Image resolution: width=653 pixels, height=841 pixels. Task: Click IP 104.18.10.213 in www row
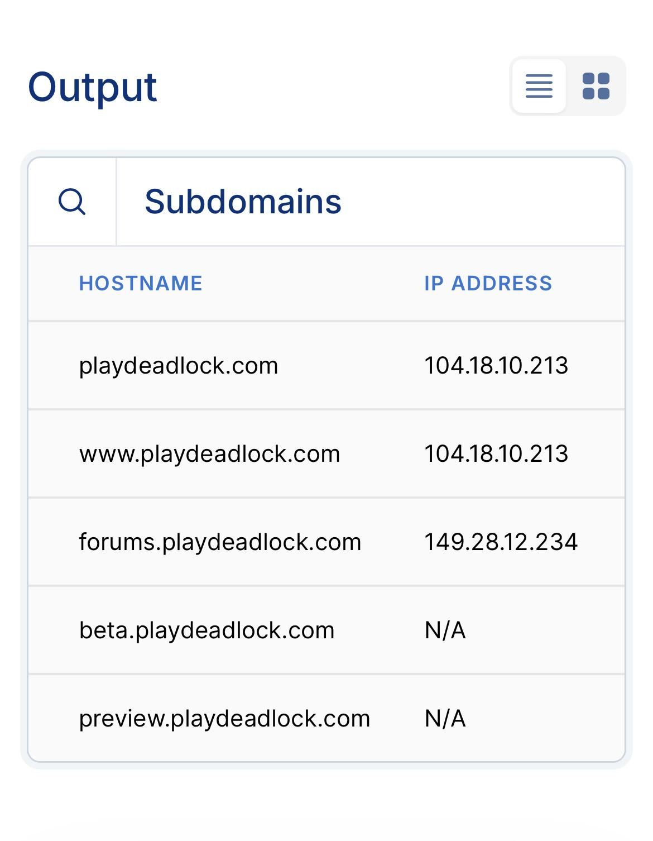click(x=496, y=454)
